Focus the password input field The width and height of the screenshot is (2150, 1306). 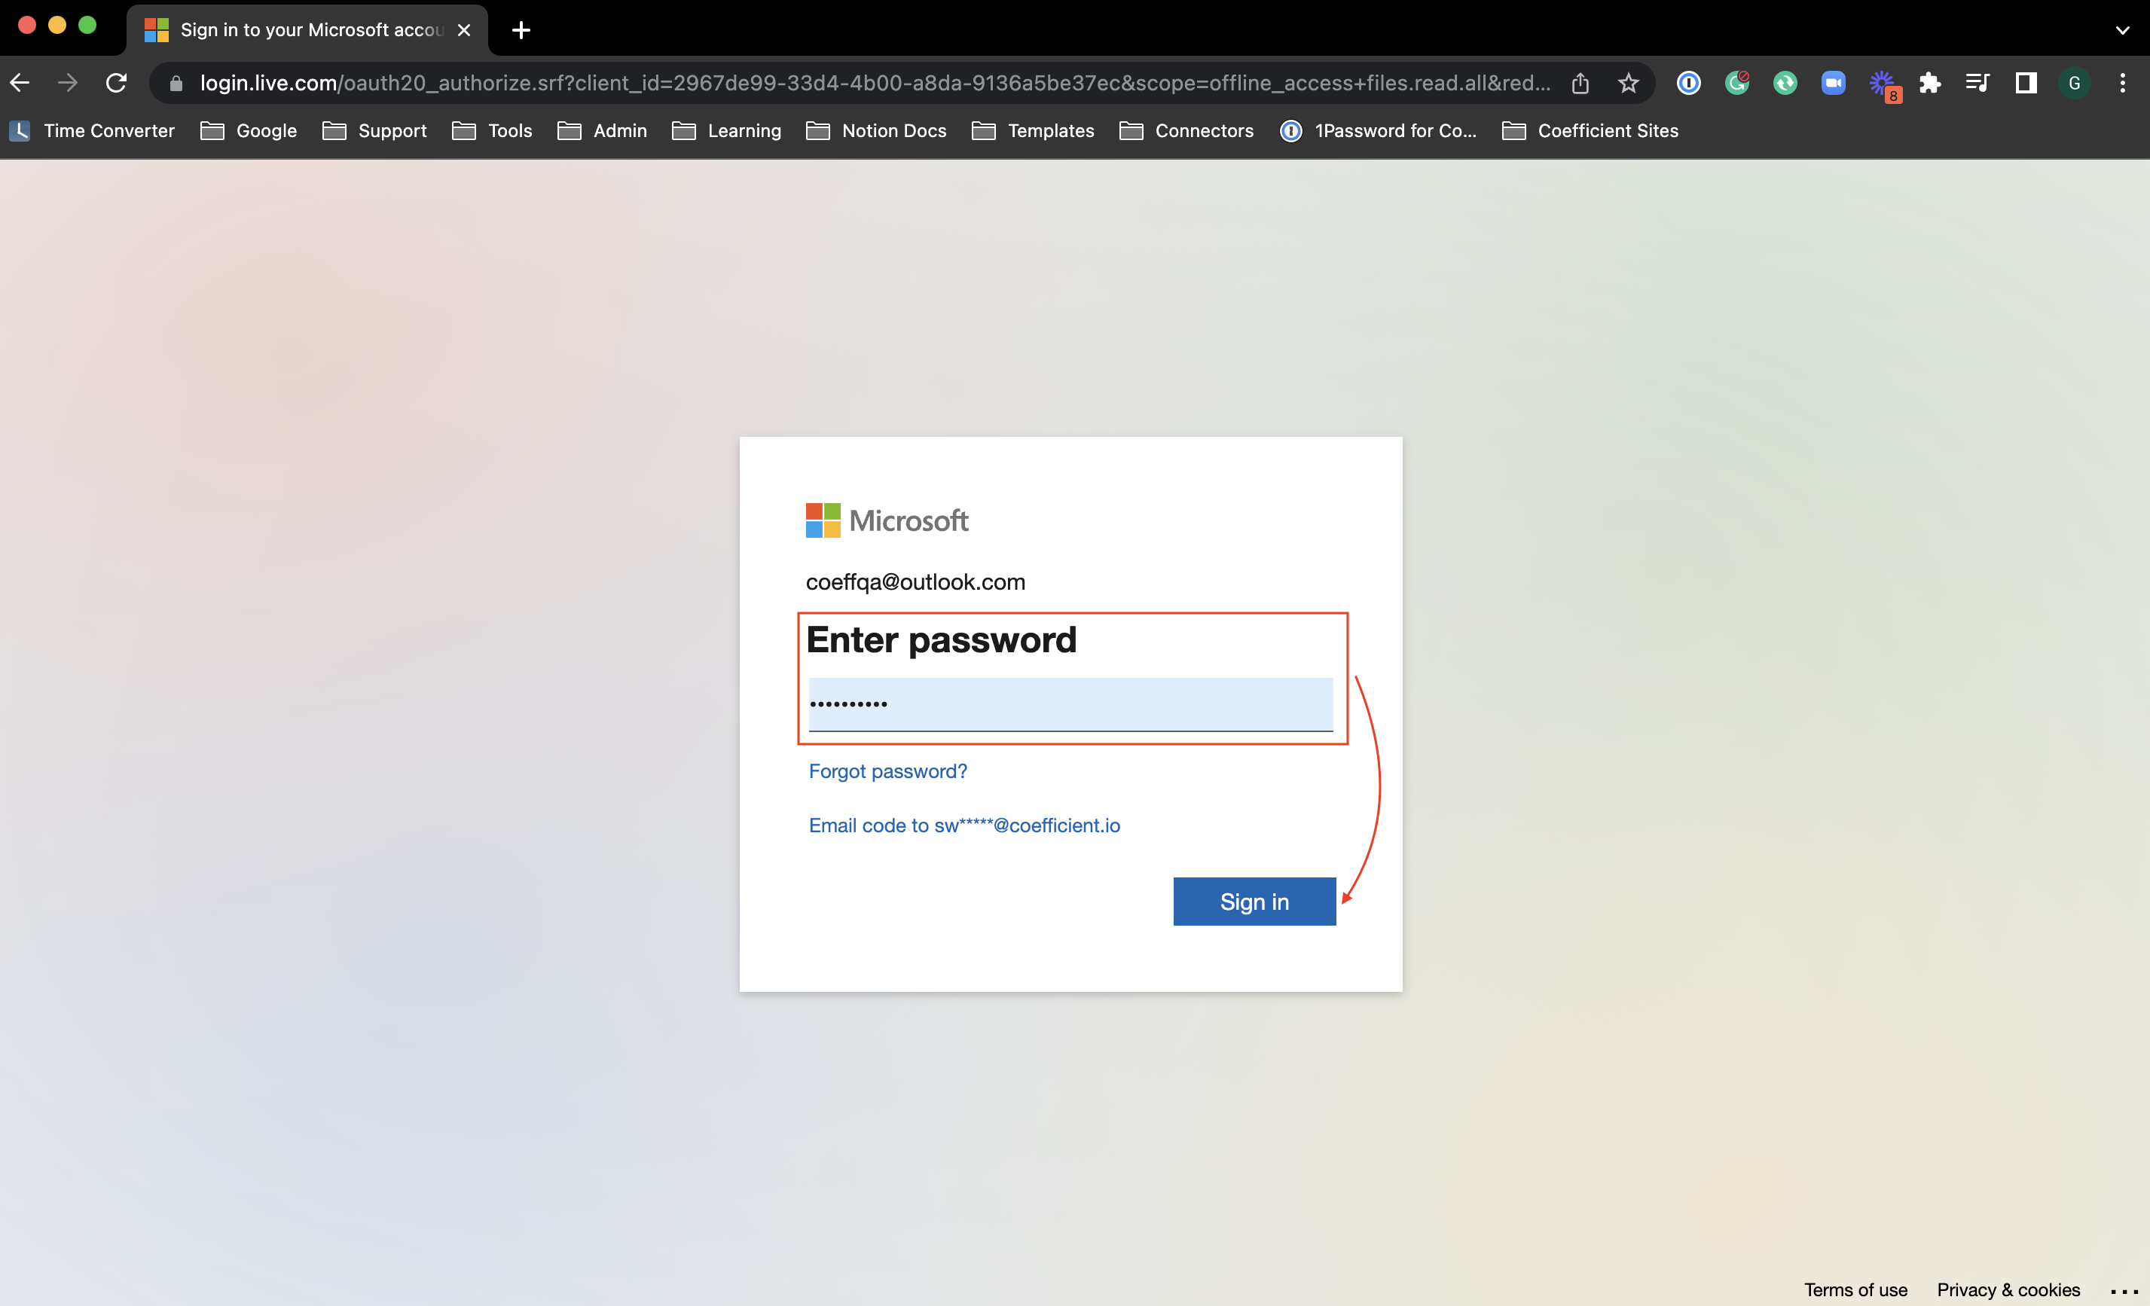click(x=1070, y=704)
